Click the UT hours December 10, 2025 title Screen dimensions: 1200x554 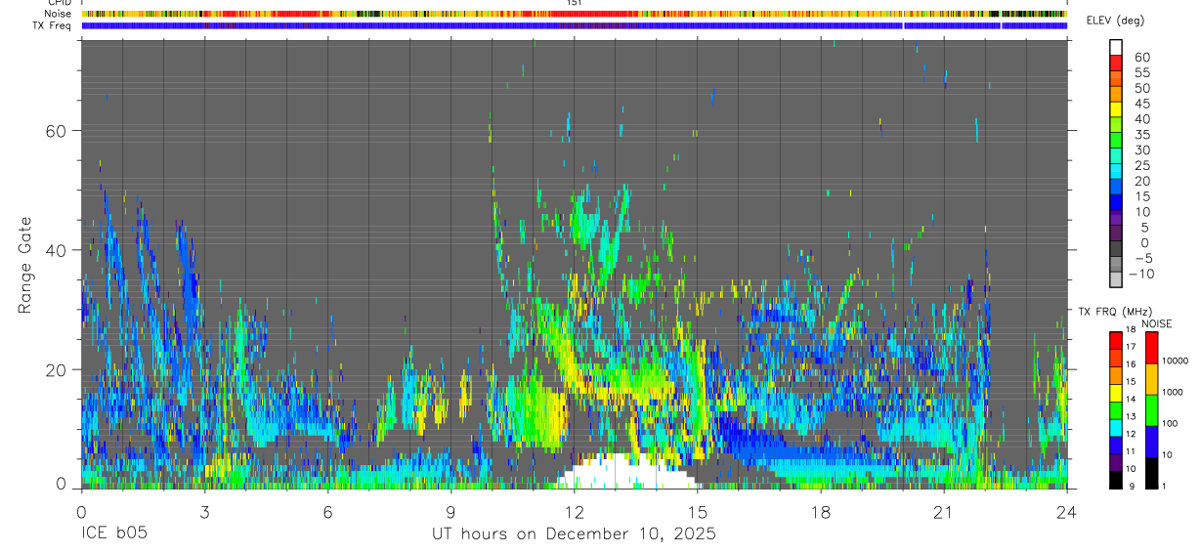[575, 534]
